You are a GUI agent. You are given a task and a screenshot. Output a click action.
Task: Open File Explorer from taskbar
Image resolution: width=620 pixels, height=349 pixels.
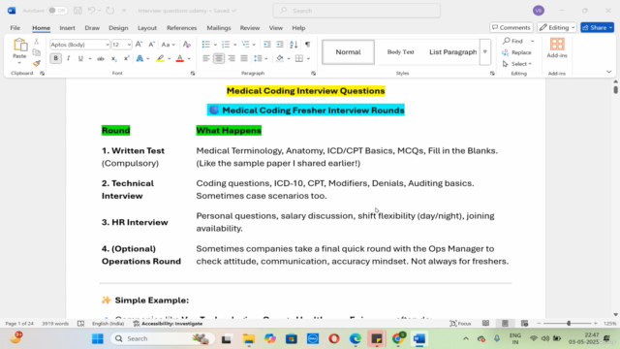tap(249, 338)
